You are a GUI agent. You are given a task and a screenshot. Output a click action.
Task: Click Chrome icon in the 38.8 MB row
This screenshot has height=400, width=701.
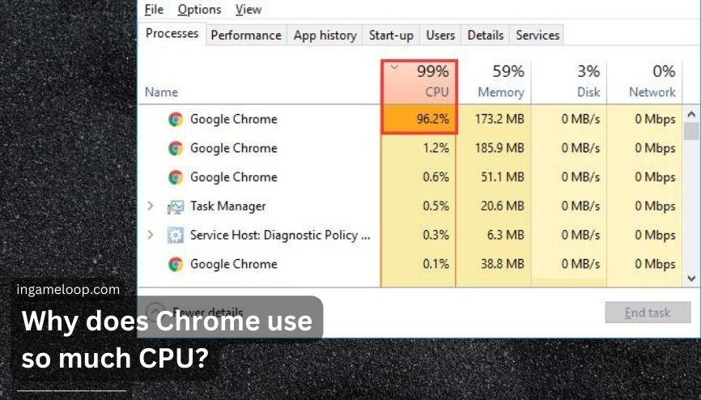[175, 265]
